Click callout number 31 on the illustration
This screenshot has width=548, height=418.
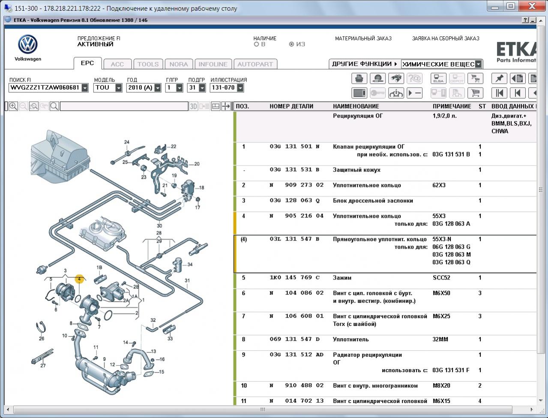pos(187,281)
